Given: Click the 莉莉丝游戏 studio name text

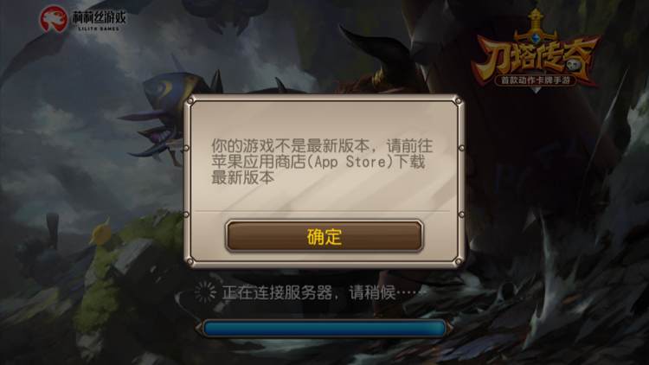Looking at the screenshot, I should pyautogui.click(x=99, y=17).
